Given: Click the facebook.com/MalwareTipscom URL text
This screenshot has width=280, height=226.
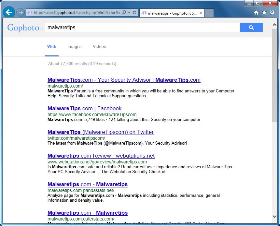Looking at the screenshot, I should [x=92, y=114].
